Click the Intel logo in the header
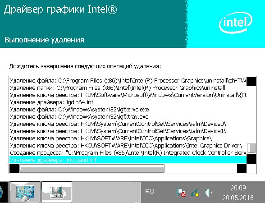 pyautogui.click(x=236, y=23)
